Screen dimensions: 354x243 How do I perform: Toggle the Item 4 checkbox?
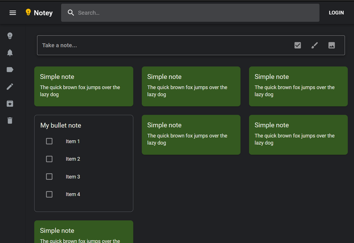tap(49, 194)
